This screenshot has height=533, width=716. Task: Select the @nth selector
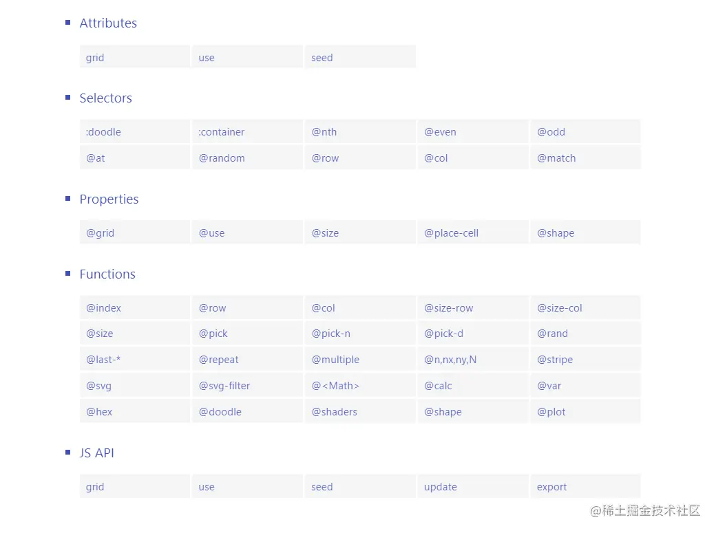click(360, 131)
